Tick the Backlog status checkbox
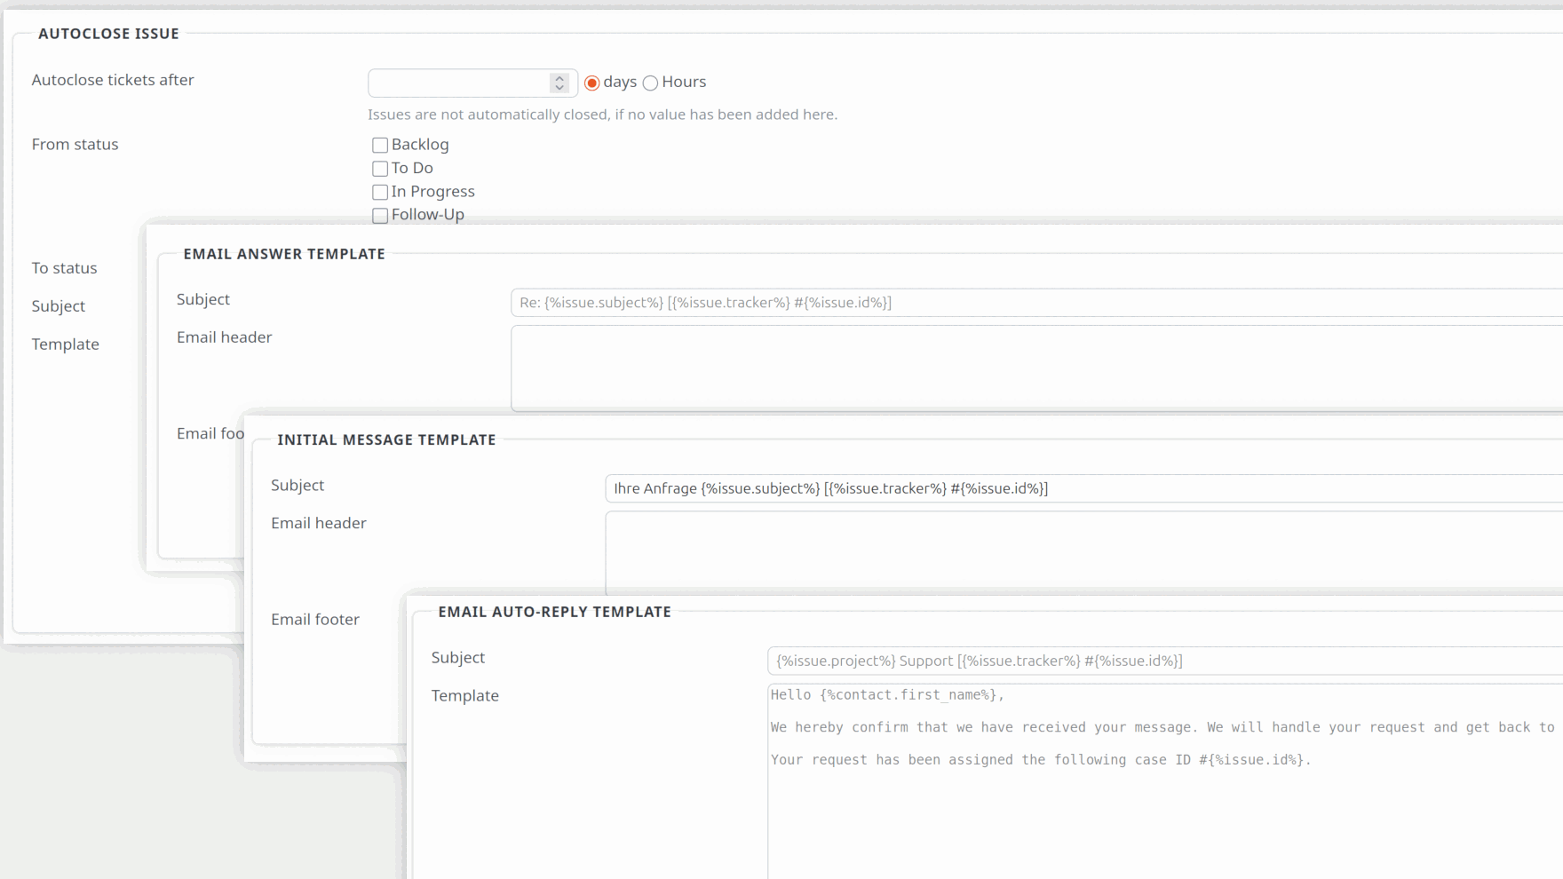 click(x=380, y=145)
